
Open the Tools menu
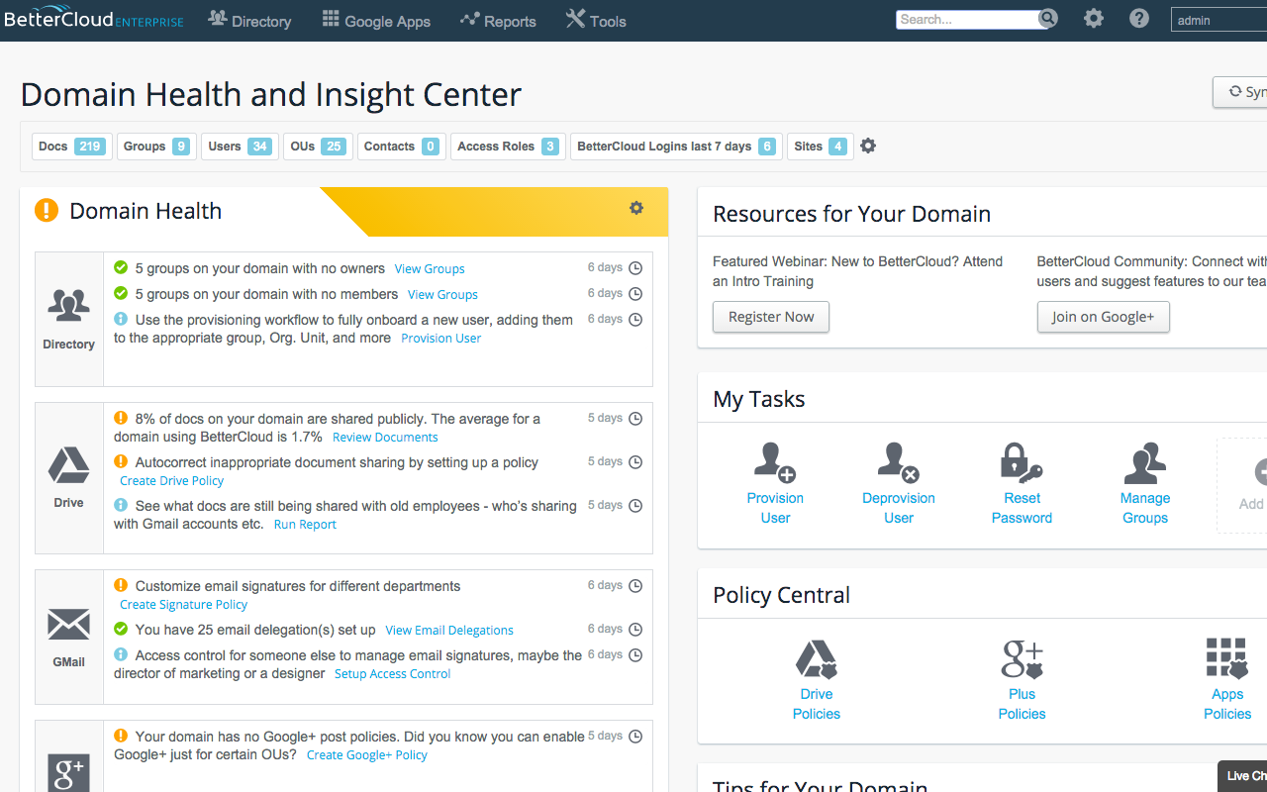[596, 21]
